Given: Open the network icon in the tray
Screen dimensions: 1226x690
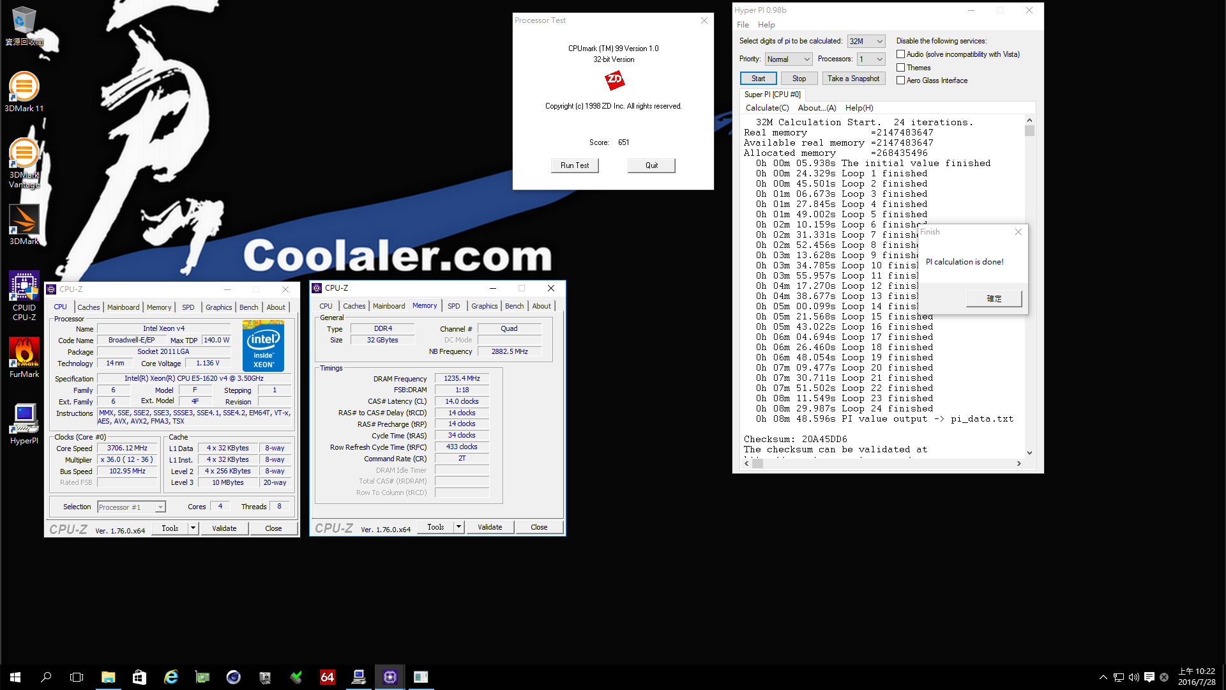Looking at the screenshot, I should 1118,677.
